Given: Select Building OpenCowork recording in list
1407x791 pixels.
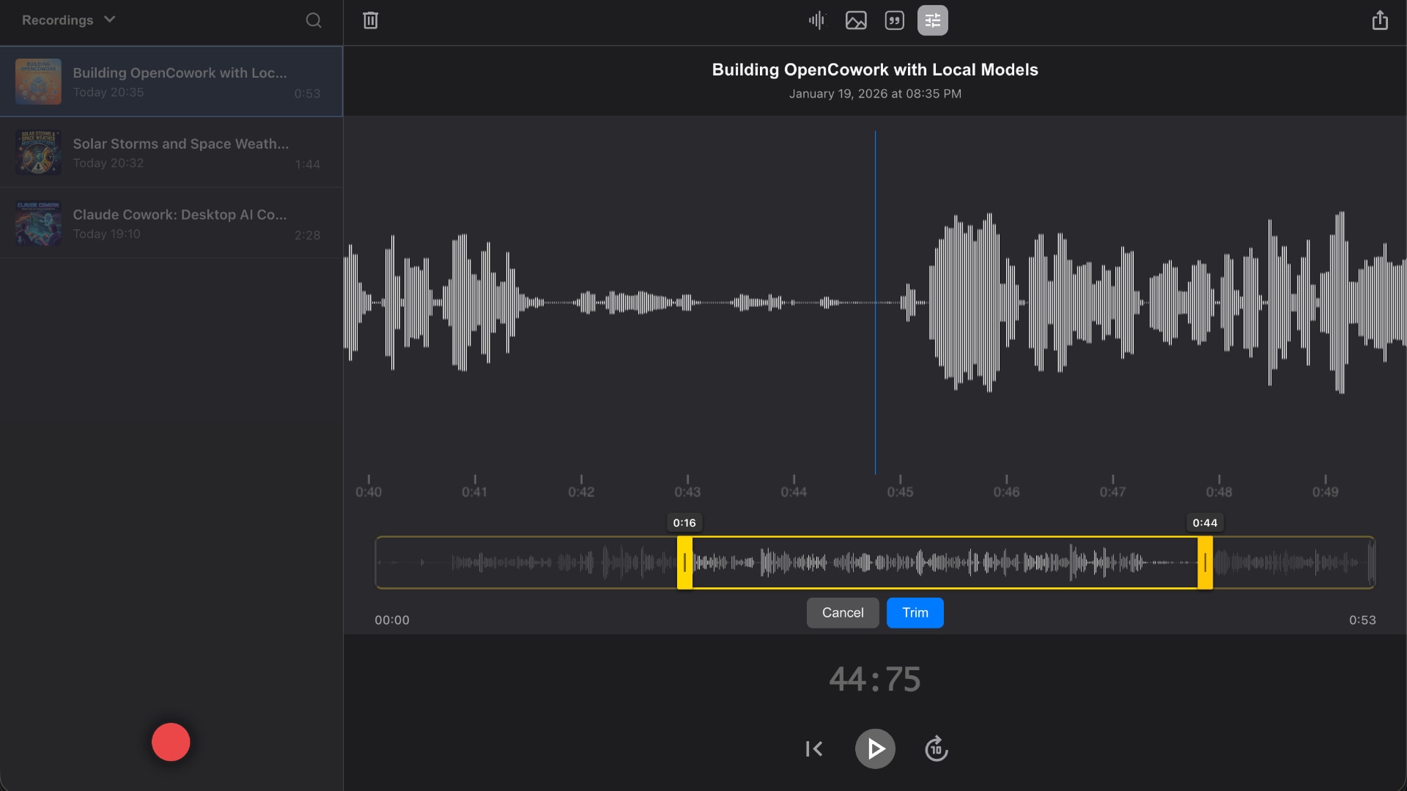Looking at the screenshot, I should click(x=171, y=81).
